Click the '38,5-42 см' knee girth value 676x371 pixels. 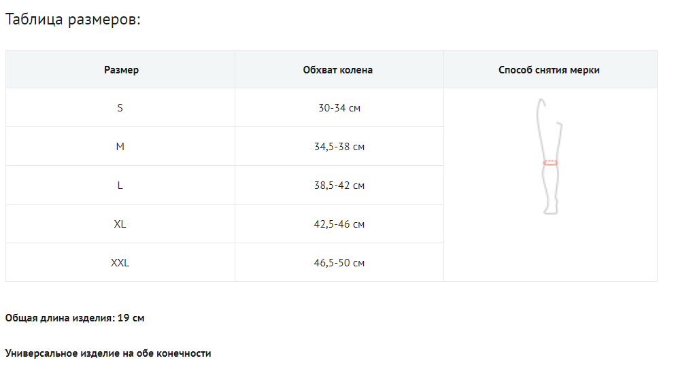pos(339,185)
